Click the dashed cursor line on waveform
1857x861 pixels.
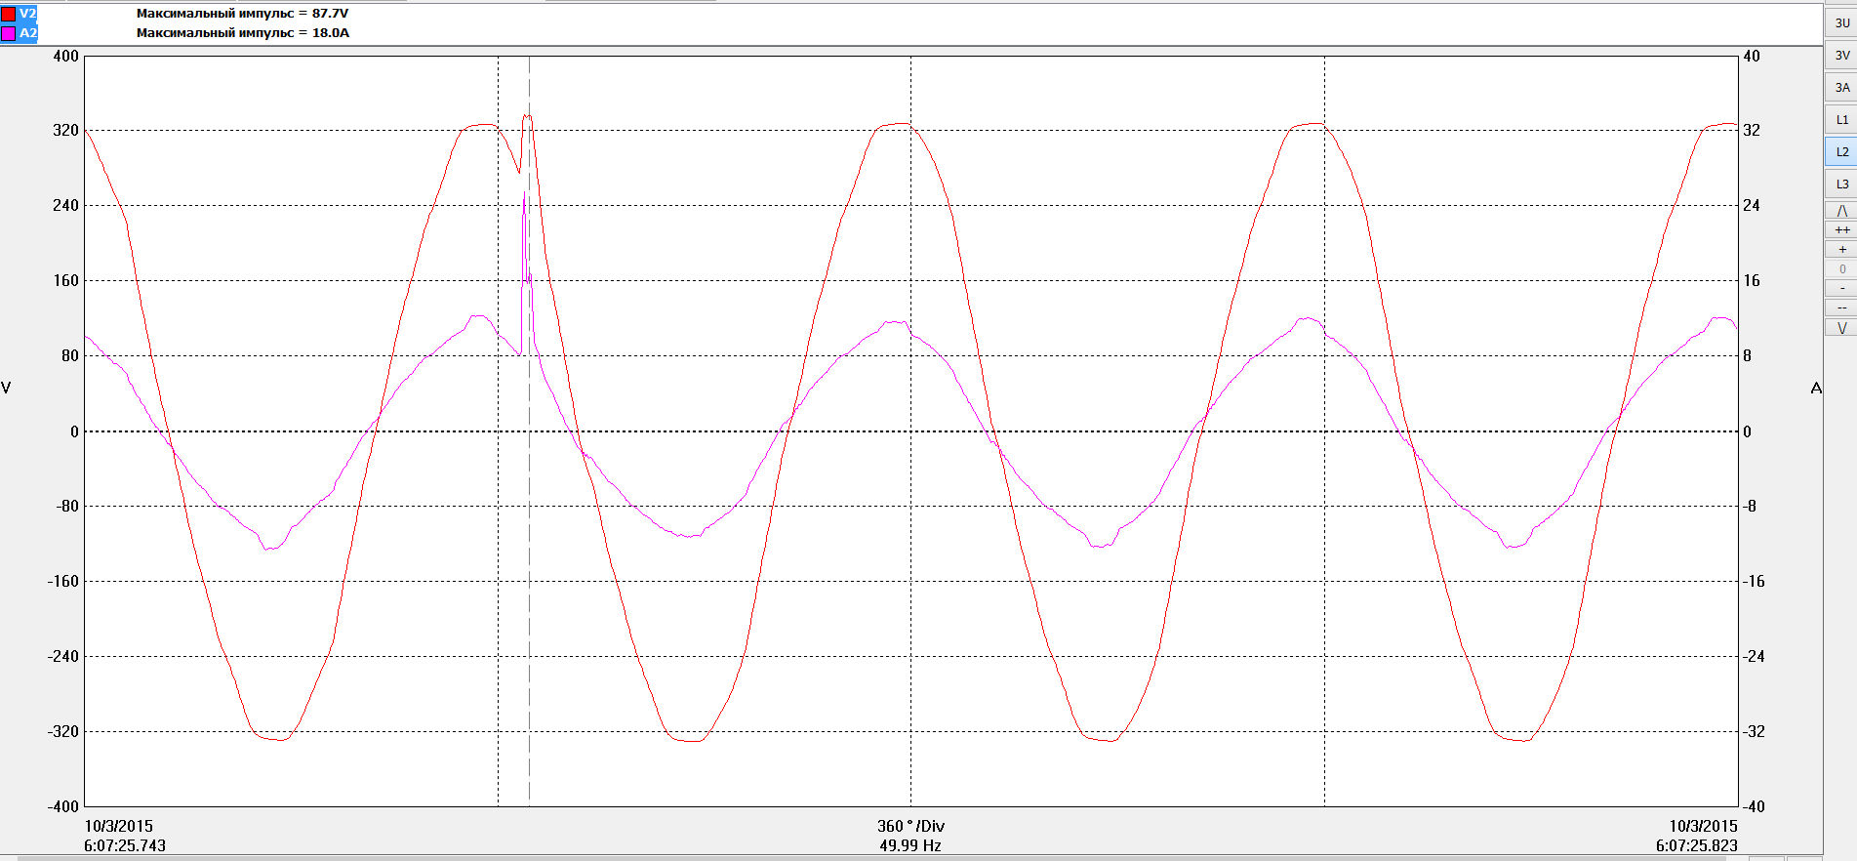[x=529, y=430]
